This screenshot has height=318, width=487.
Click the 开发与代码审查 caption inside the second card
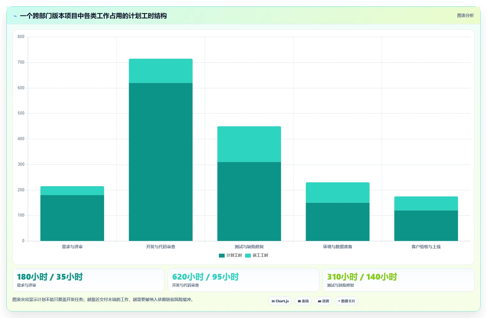point(186,285)
